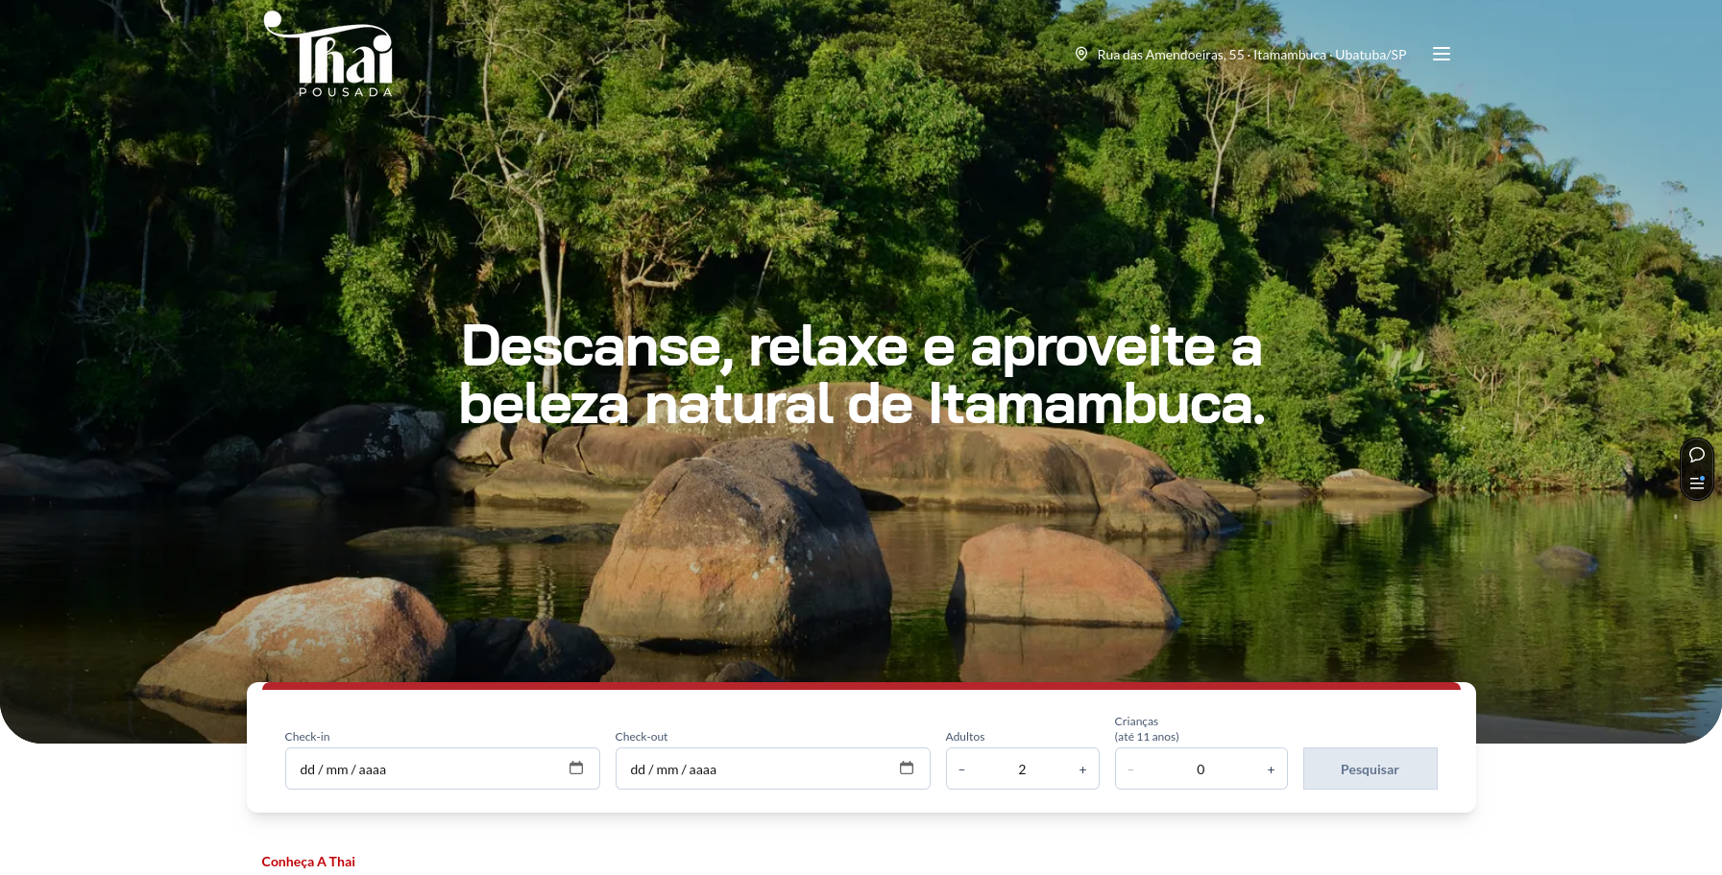1722x875 pixels.
Task: Select the Crianças até 11 anos counter box
Action: (x=1201, y=769)
